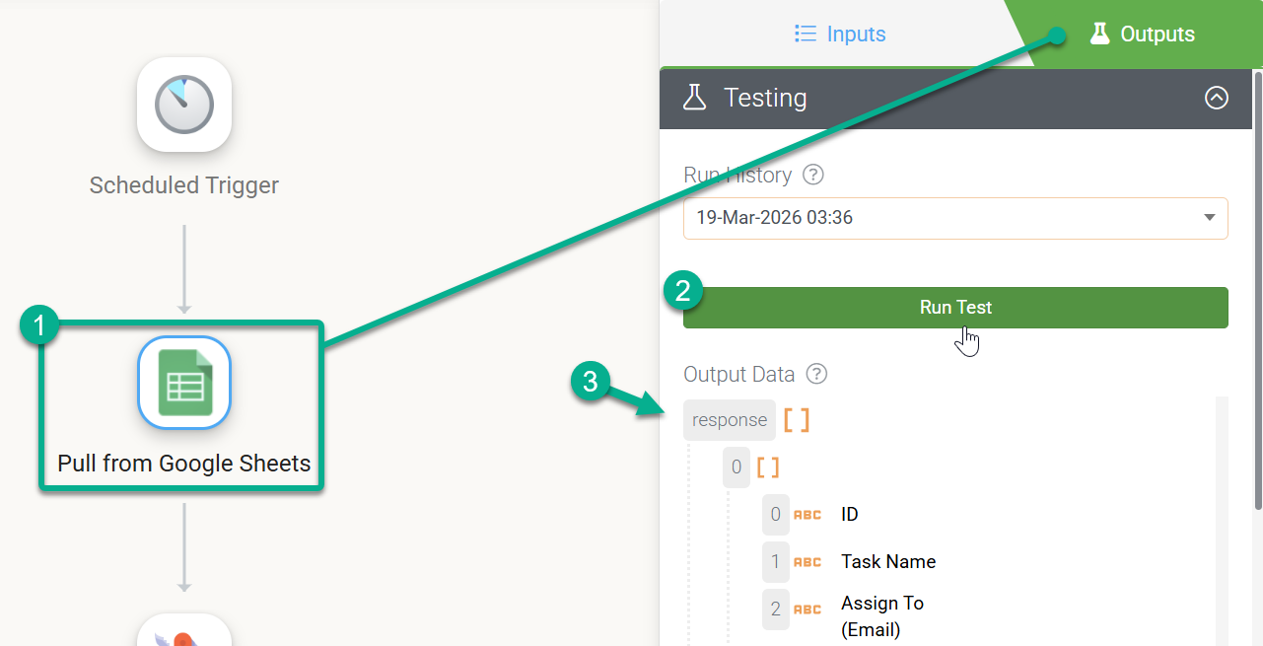Switch to the Outputs tab
This screenshot has width=1263, height=646.
1142,35
